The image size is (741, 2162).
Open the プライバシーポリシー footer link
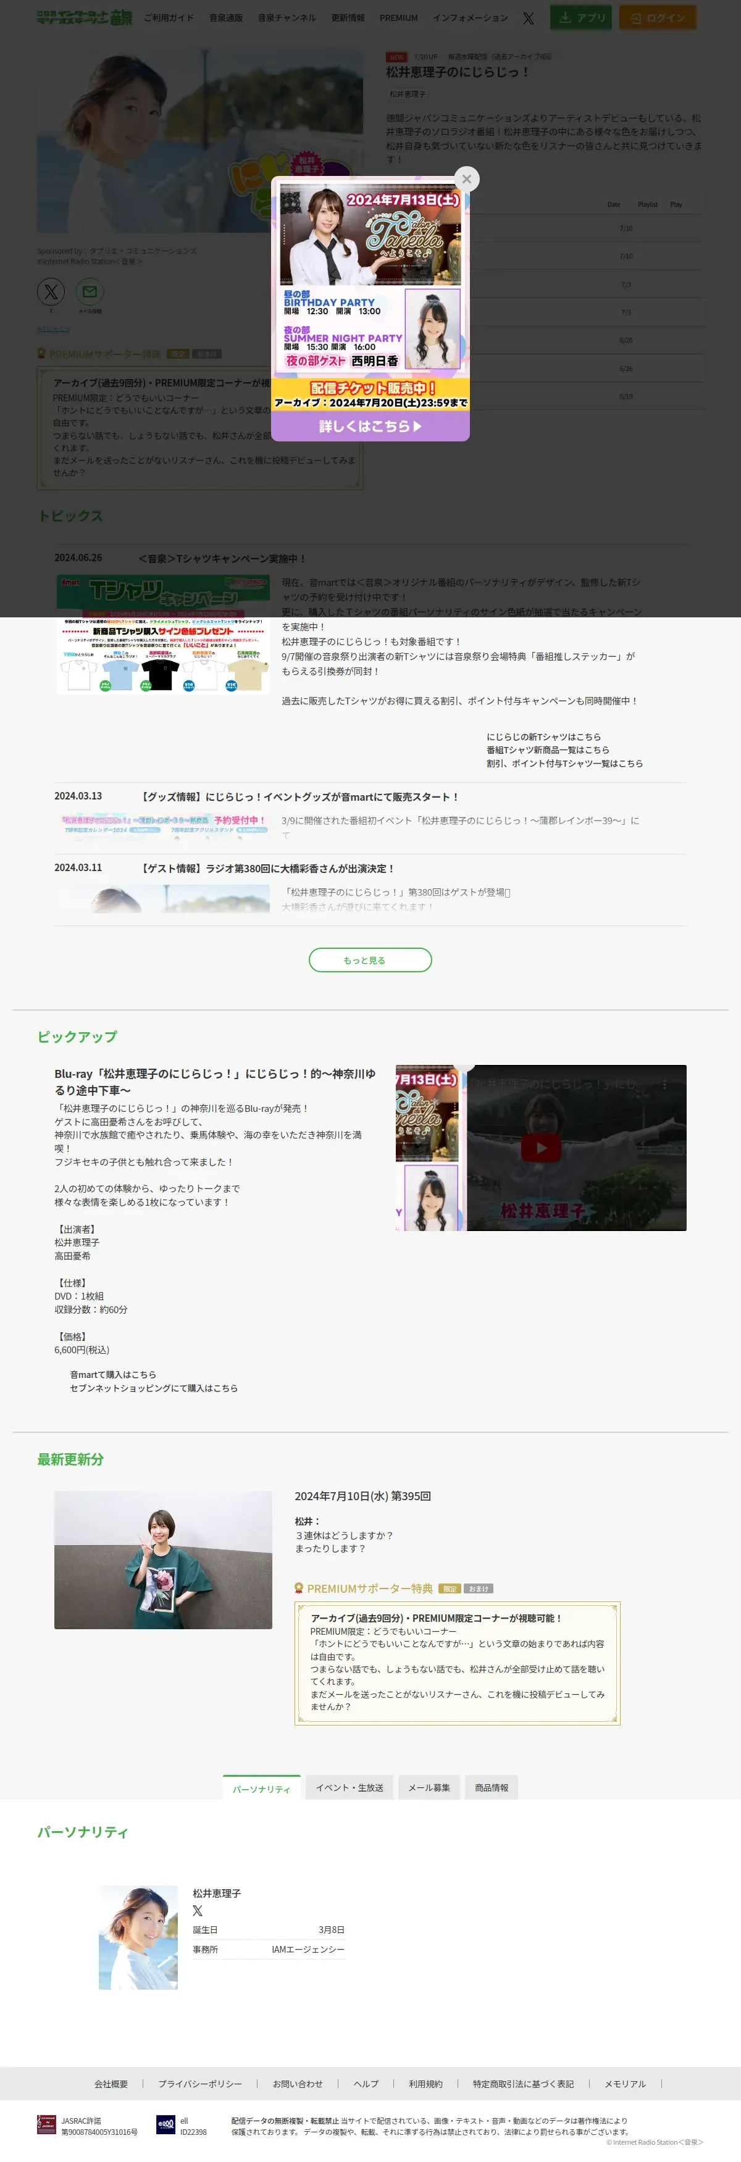pyautogui.click(x=199, y=2084)
